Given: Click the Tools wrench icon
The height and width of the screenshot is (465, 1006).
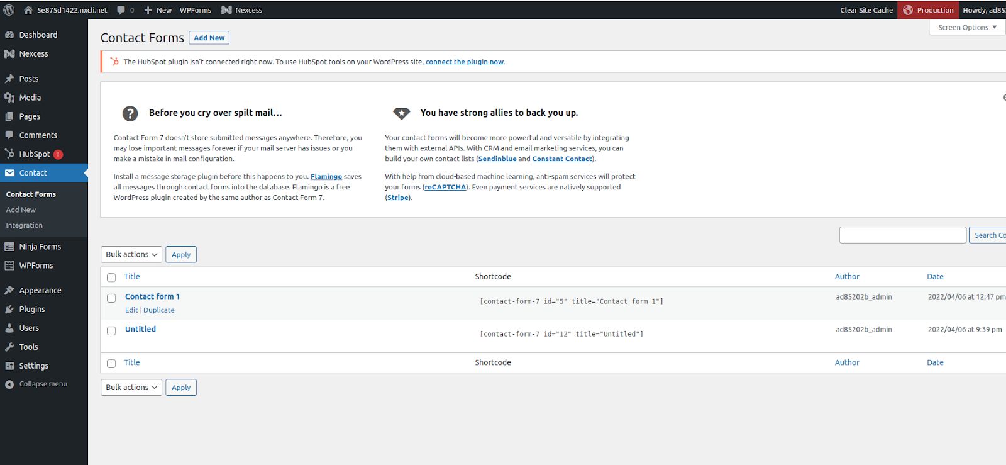Looking at the screenshot, I should pos(9,347).
